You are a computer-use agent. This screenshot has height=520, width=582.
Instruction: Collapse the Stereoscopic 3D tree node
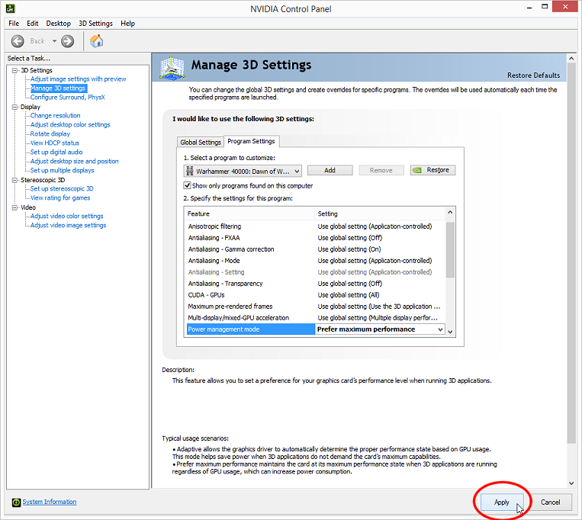point(14,180)
